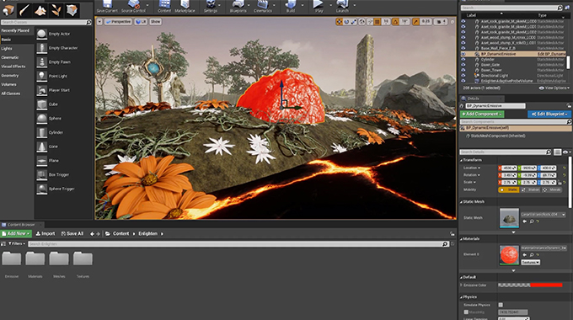Toggle scale snapping in viewport toolbar

(x=416, y=22)
